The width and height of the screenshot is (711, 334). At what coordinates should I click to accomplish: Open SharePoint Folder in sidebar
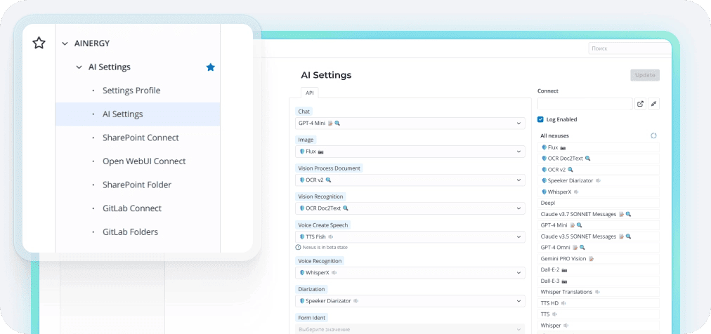coord(136,185)
